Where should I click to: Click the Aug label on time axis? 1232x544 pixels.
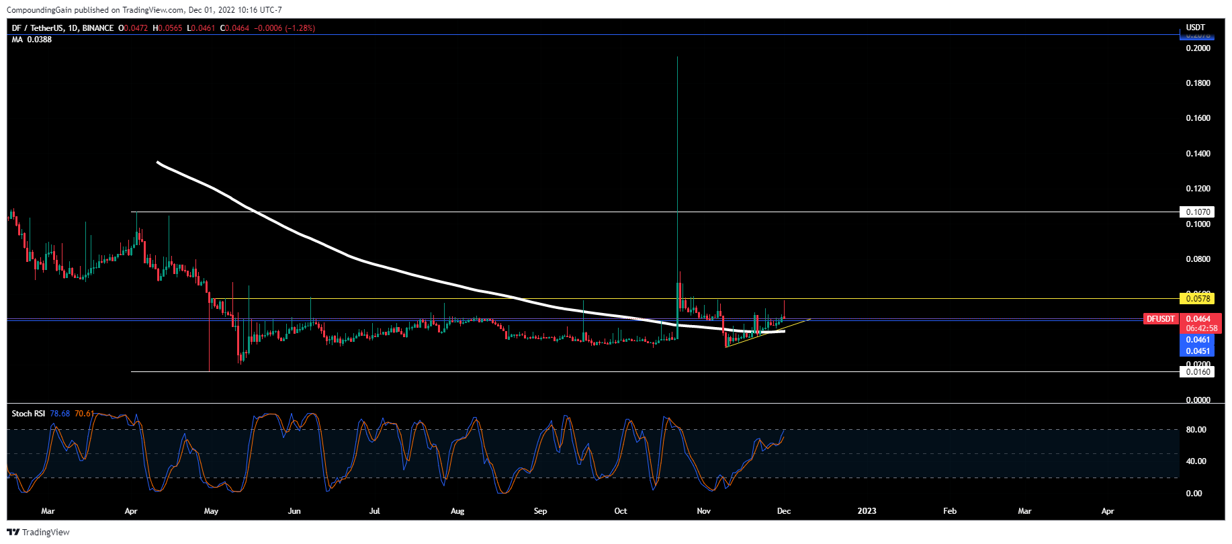tap(457, 511)
